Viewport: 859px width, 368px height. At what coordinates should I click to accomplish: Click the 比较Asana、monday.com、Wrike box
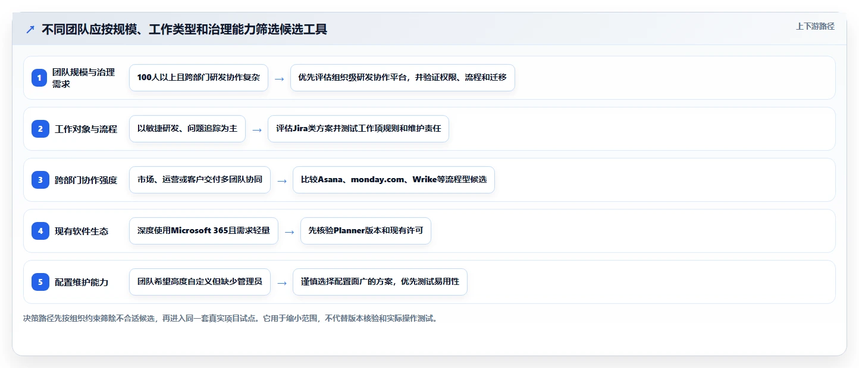pos(394,180)
